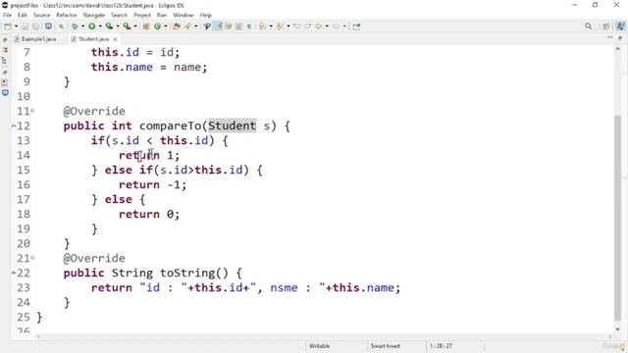Open the Search menu
Image resolution: width=628 pixels, height=353 pixels.
pos(119,16)
